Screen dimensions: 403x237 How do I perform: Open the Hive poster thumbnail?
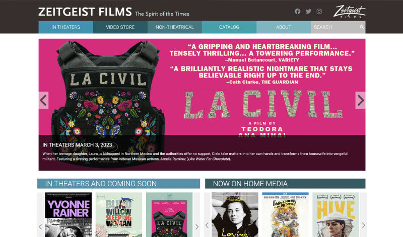(x=335, y=215)
